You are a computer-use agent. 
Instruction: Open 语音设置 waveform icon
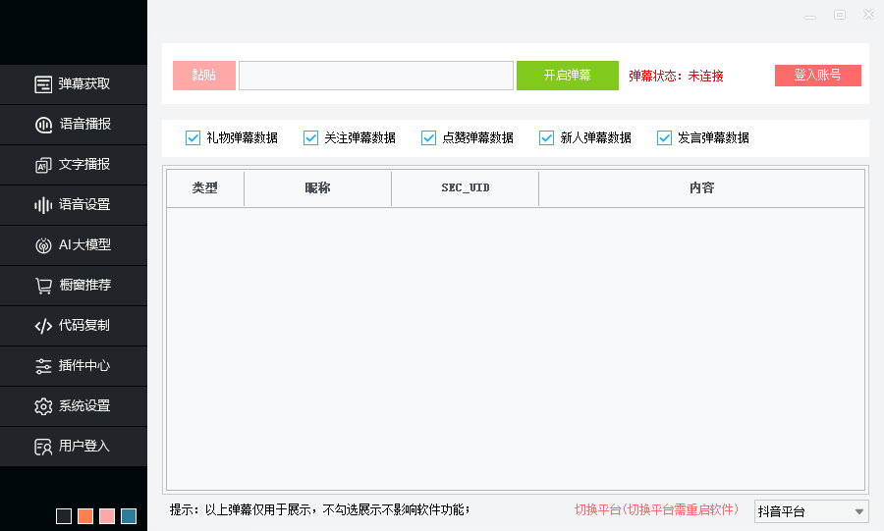point(43,205)
